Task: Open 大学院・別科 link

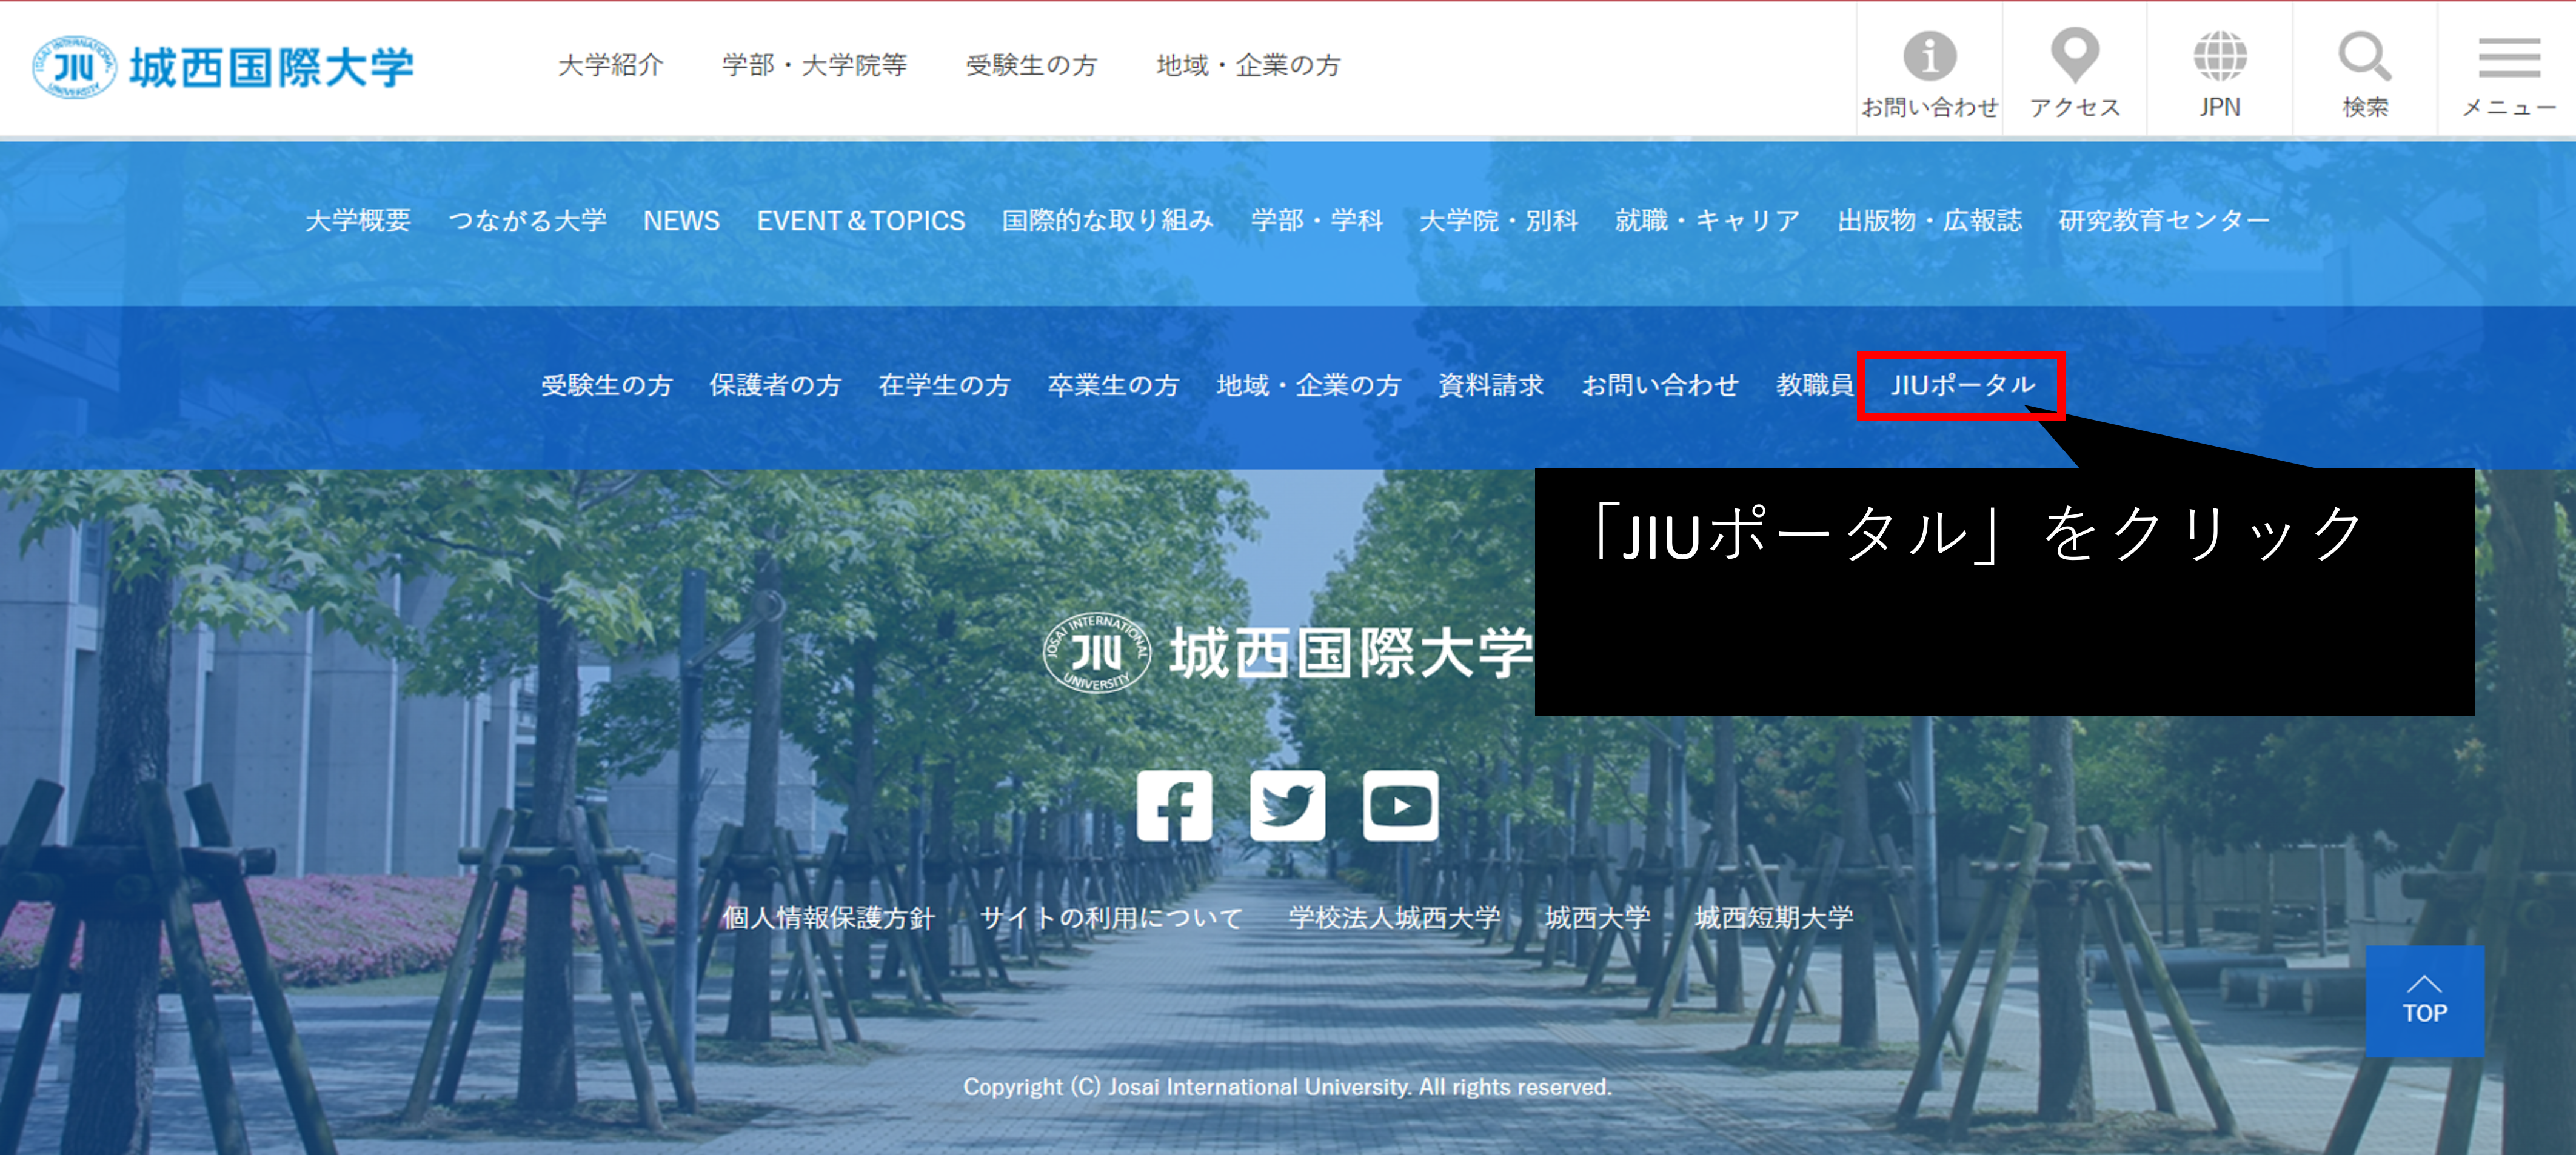Action: (1499, 220)
